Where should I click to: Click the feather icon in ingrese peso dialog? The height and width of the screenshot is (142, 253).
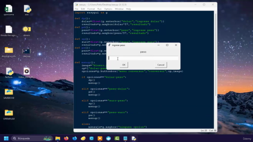click(110, 45)
